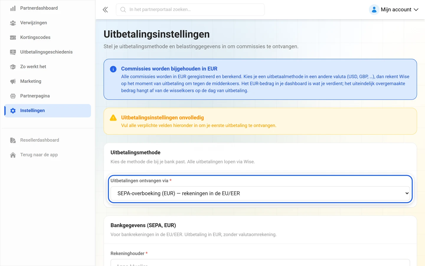Click the Kortingscodes ticket icon
425x266 pixels.
[13, 38]
